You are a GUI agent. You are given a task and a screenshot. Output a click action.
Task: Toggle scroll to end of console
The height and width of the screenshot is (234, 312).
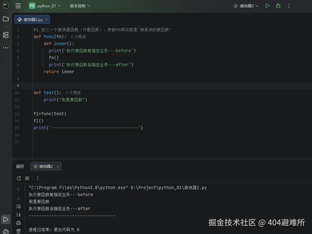pos(18,215)
